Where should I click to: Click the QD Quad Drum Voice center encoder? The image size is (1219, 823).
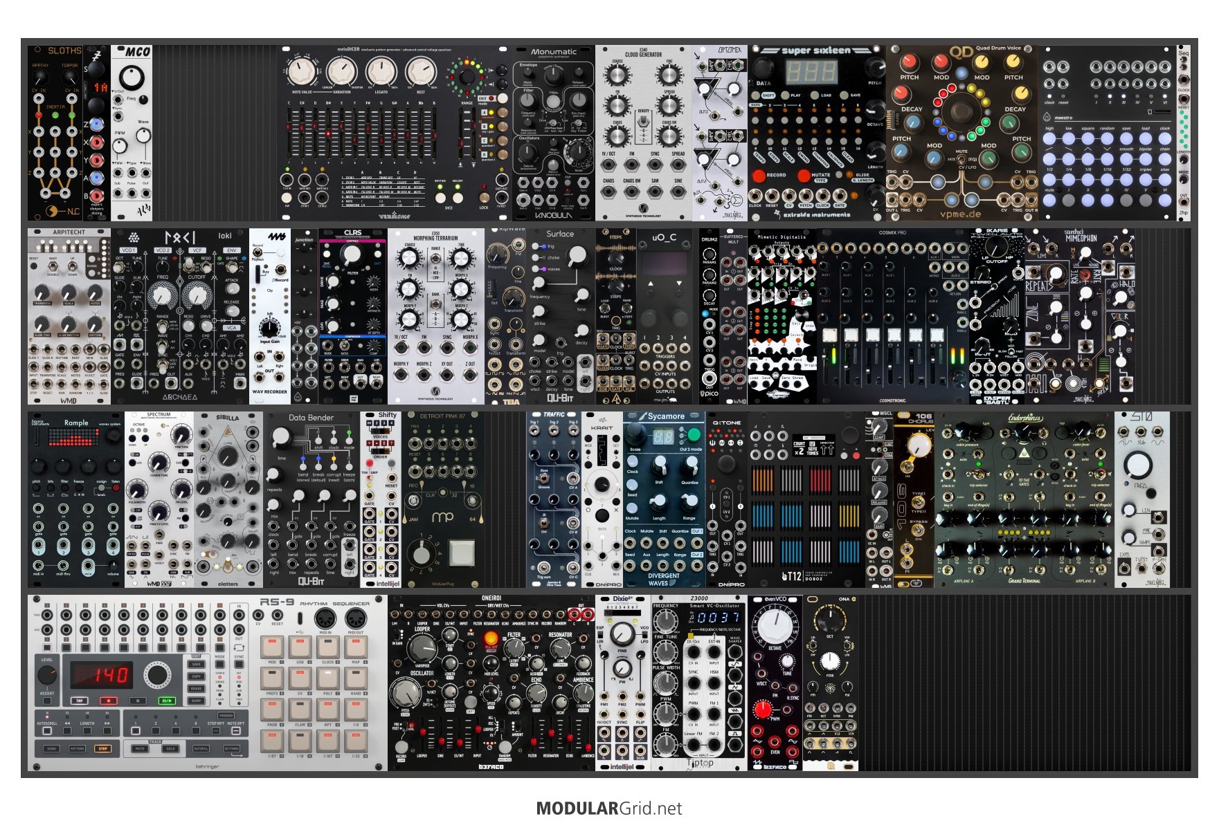point(961,111)
